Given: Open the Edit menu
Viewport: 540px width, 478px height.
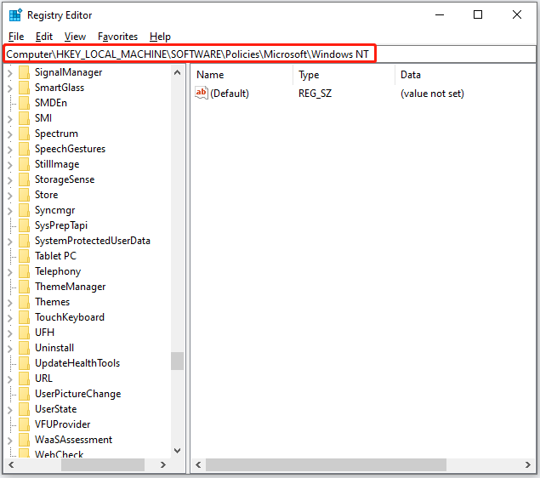Looking at the screenshot, I should tap(44, 37).
